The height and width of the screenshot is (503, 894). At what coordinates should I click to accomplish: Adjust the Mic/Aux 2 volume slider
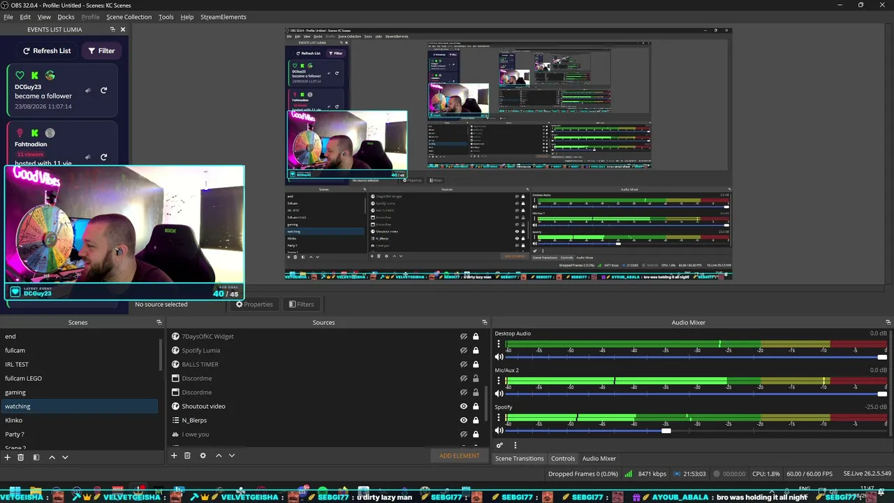[x=696, y=393]
